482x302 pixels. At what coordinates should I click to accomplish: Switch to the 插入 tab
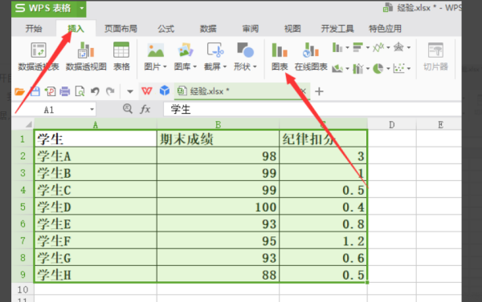click(76, 29)
